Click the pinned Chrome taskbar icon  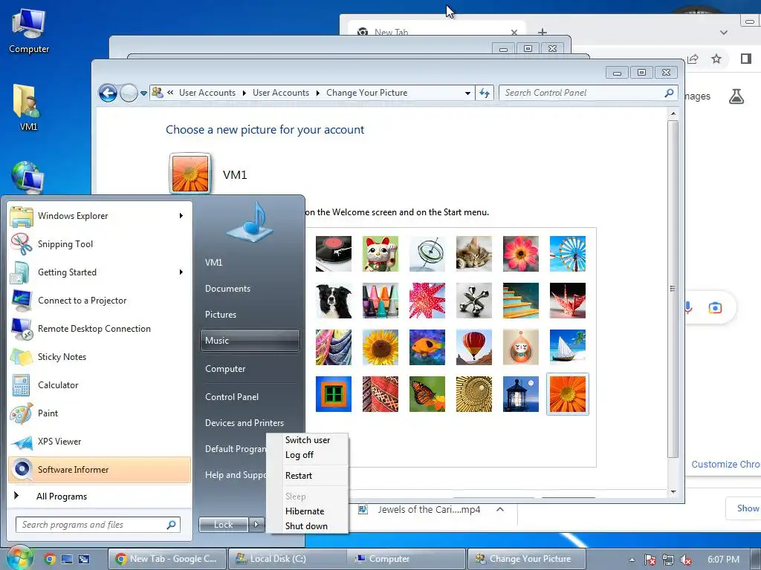[x=50, y=559]
